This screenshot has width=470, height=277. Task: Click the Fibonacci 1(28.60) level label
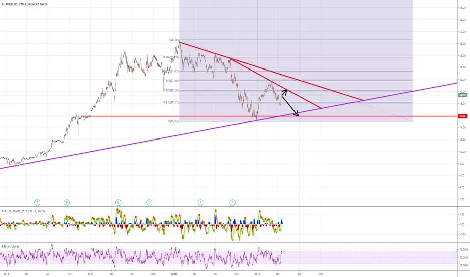(x=173, y=40)
